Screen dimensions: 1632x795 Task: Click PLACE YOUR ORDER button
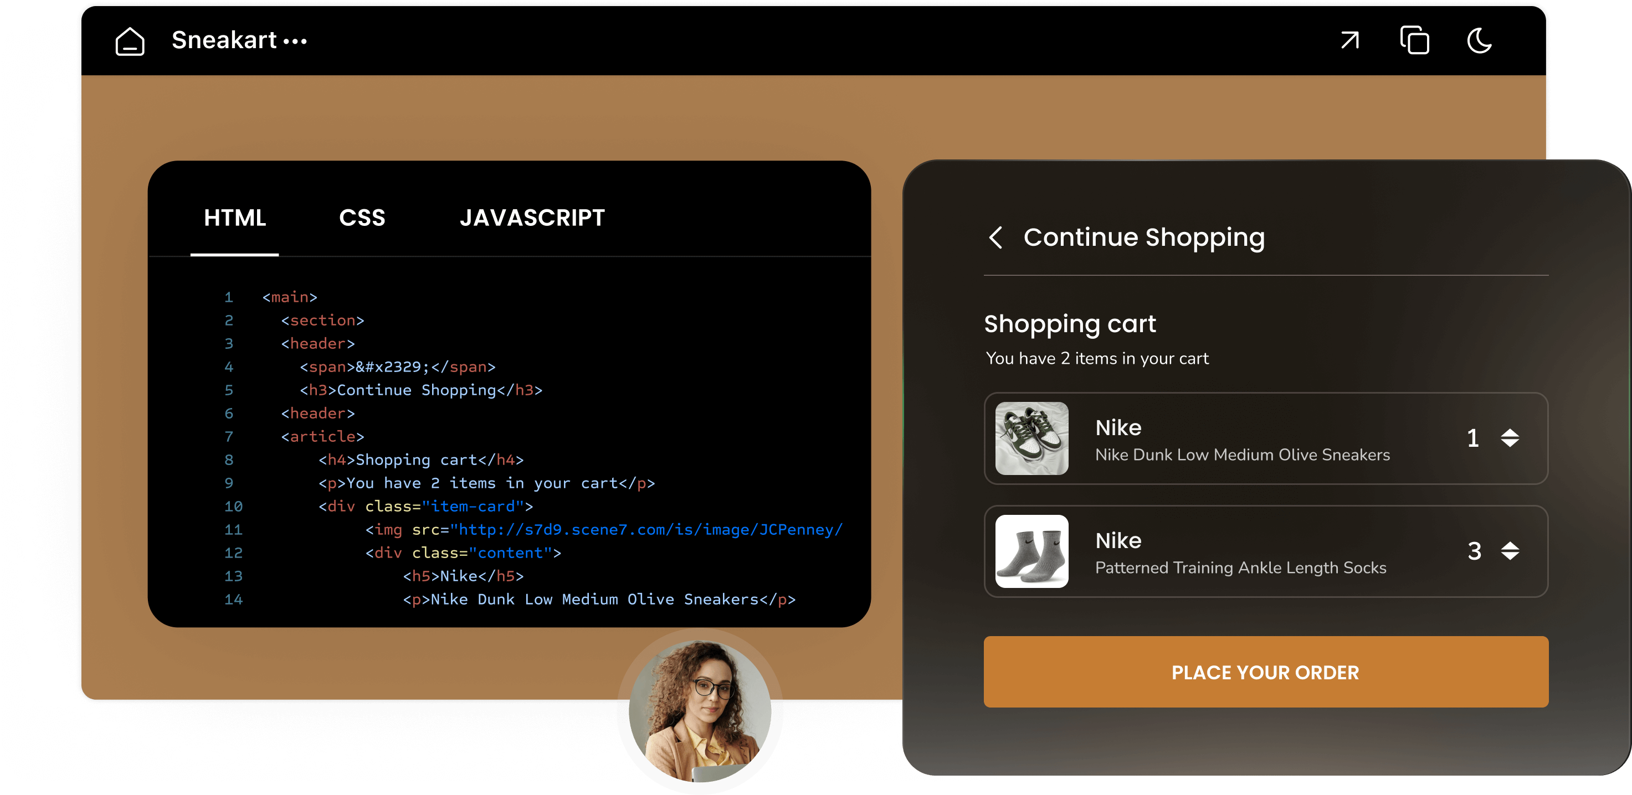[1265, 672]
